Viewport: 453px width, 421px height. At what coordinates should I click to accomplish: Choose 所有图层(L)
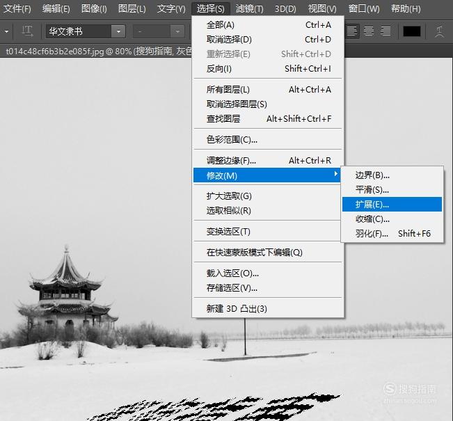coord(269,90)
